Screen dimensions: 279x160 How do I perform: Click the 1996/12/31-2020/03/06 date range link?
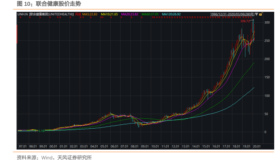click(232, 14)
